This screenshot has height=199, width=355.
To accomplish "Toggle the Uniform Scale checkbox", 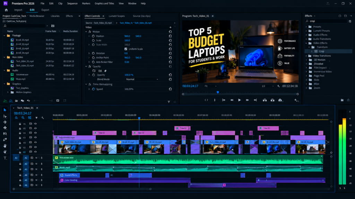I will point(126,49).
